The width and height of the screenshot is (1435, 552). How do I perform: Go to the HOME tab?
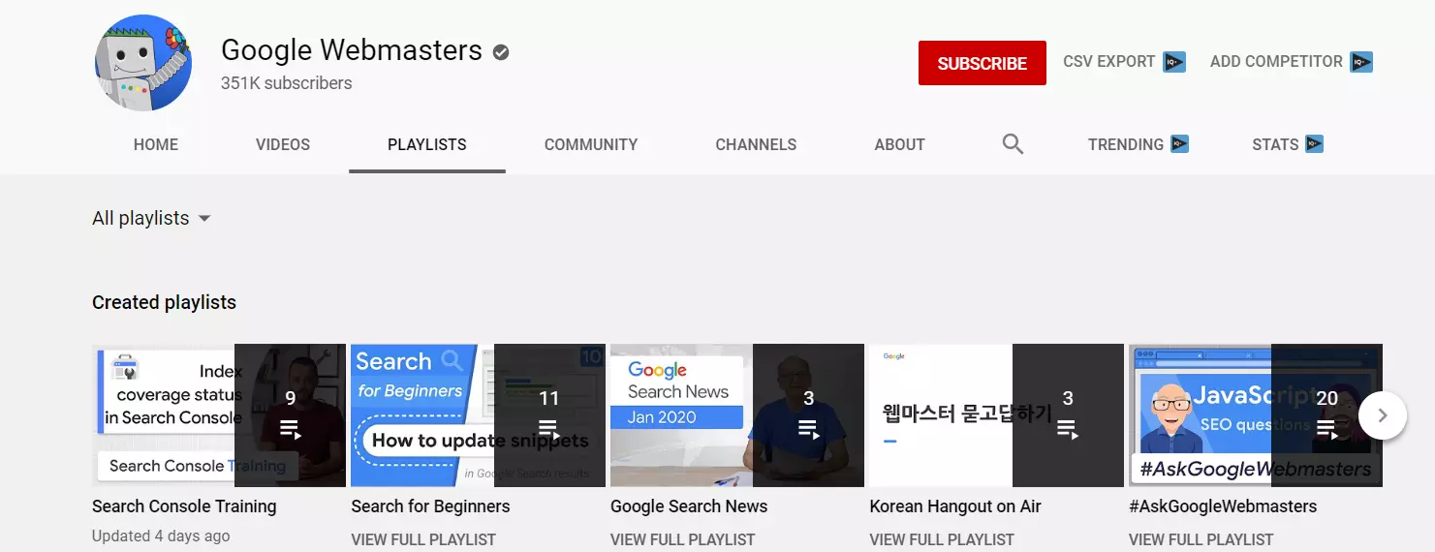point(156,144)
